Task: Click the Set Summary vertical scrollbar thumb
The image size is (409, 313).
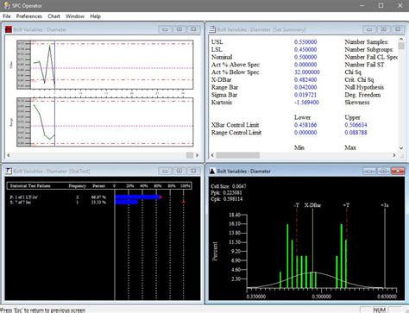Action: (x=401, y=46)
